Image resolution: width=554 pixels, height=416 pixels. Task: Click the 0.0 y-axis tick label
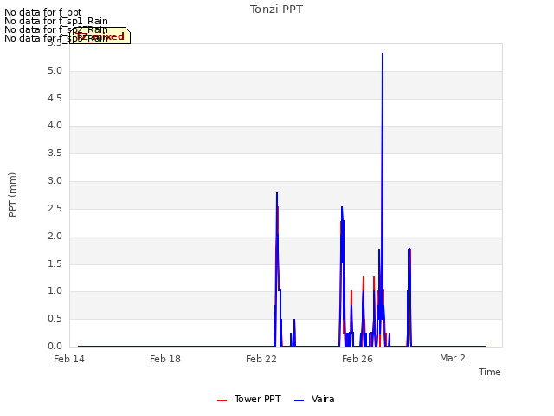point(55,346)
